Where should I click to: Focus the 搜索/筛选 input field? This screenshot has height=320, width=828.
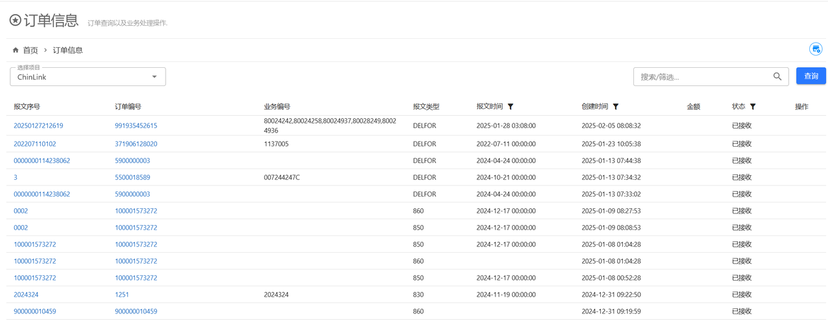704,77
